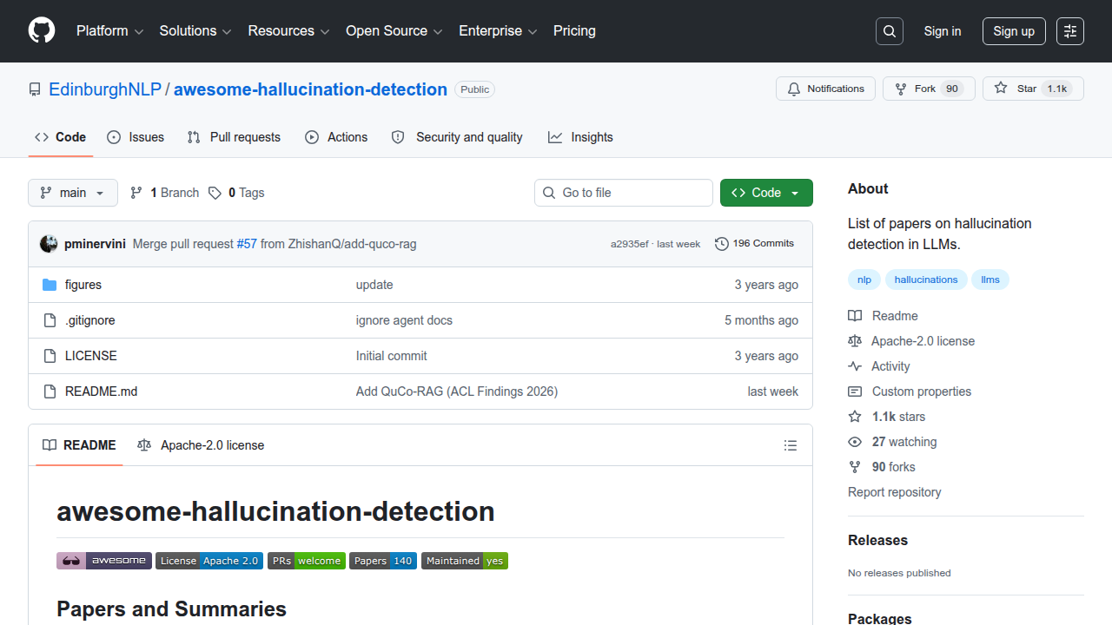This screenshot has width=1112, height=625.
Task: Click the pminervini avatar image
Action: (x=49, y=244)
